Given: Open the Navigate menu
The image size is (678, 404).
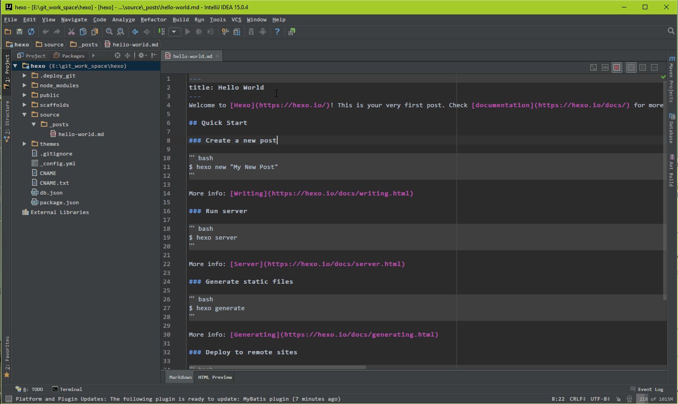Looking at the screenshot, I should pyautogui.click(x=74, y=20).
